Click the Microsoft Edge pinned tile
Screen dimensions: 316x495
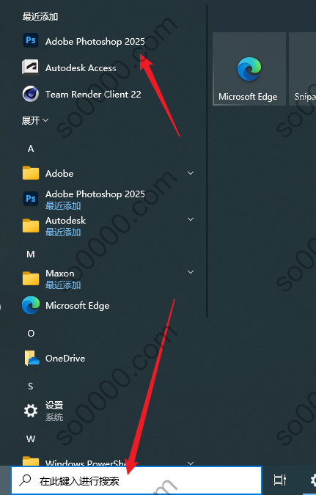coord(249,69)
